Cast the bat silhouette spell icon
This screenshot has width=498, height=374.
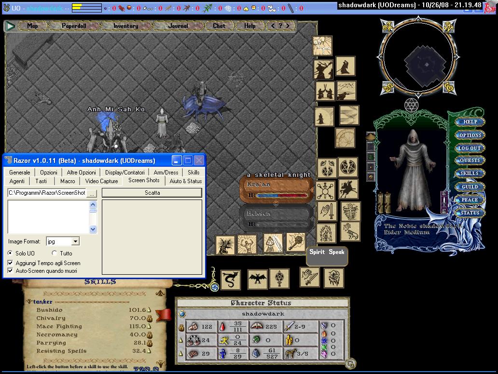pos(257,279)
